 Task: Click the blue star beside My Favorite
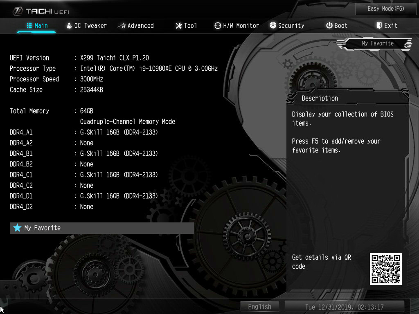[17, 228]
